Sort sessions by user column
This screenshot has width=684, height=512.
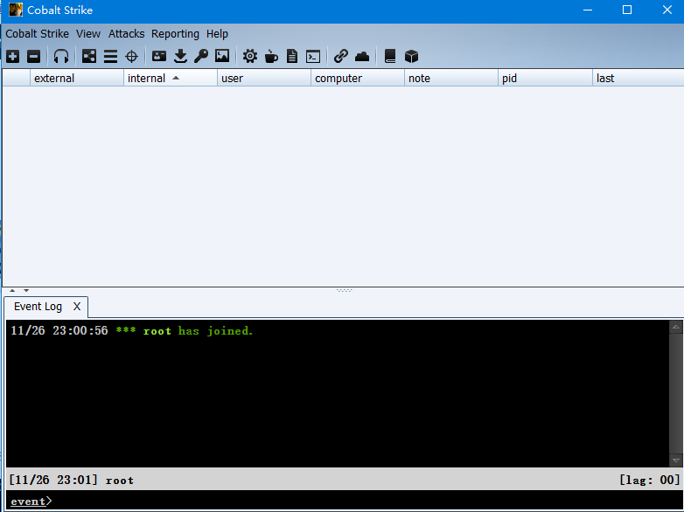point(264,78)
